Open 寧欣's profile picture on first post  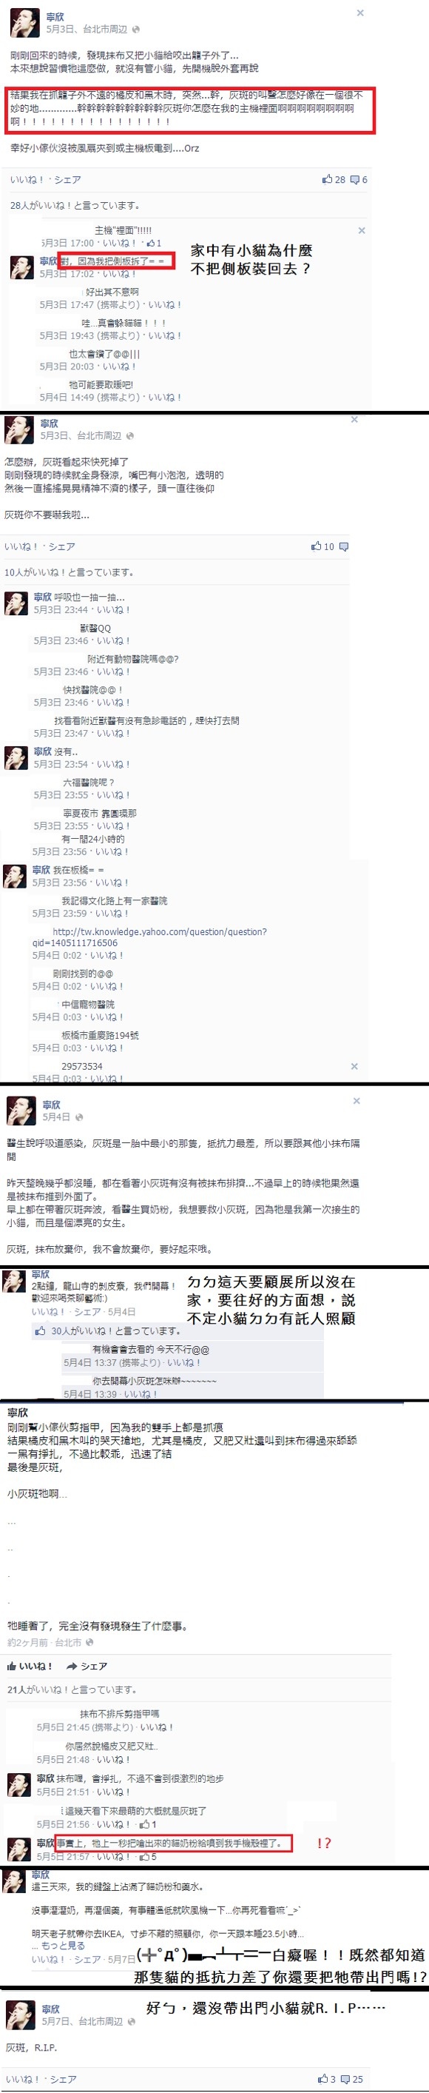(x=23, y=24)
